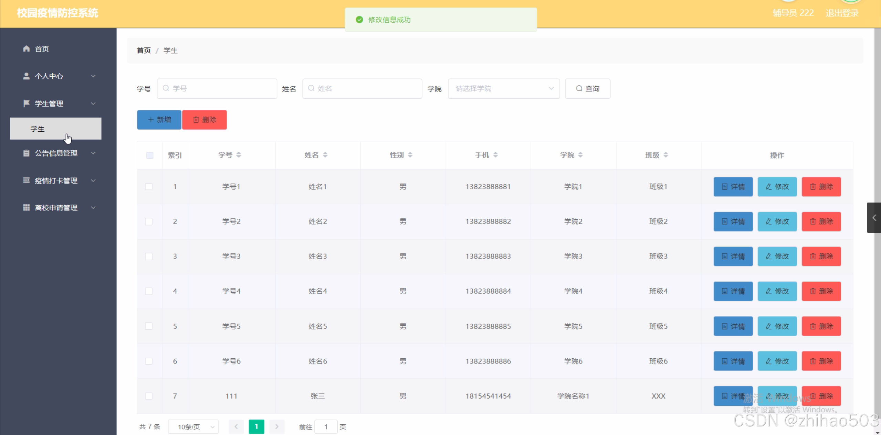
Task: Check the checkbox for row 学号3
Action: point(149,256)
